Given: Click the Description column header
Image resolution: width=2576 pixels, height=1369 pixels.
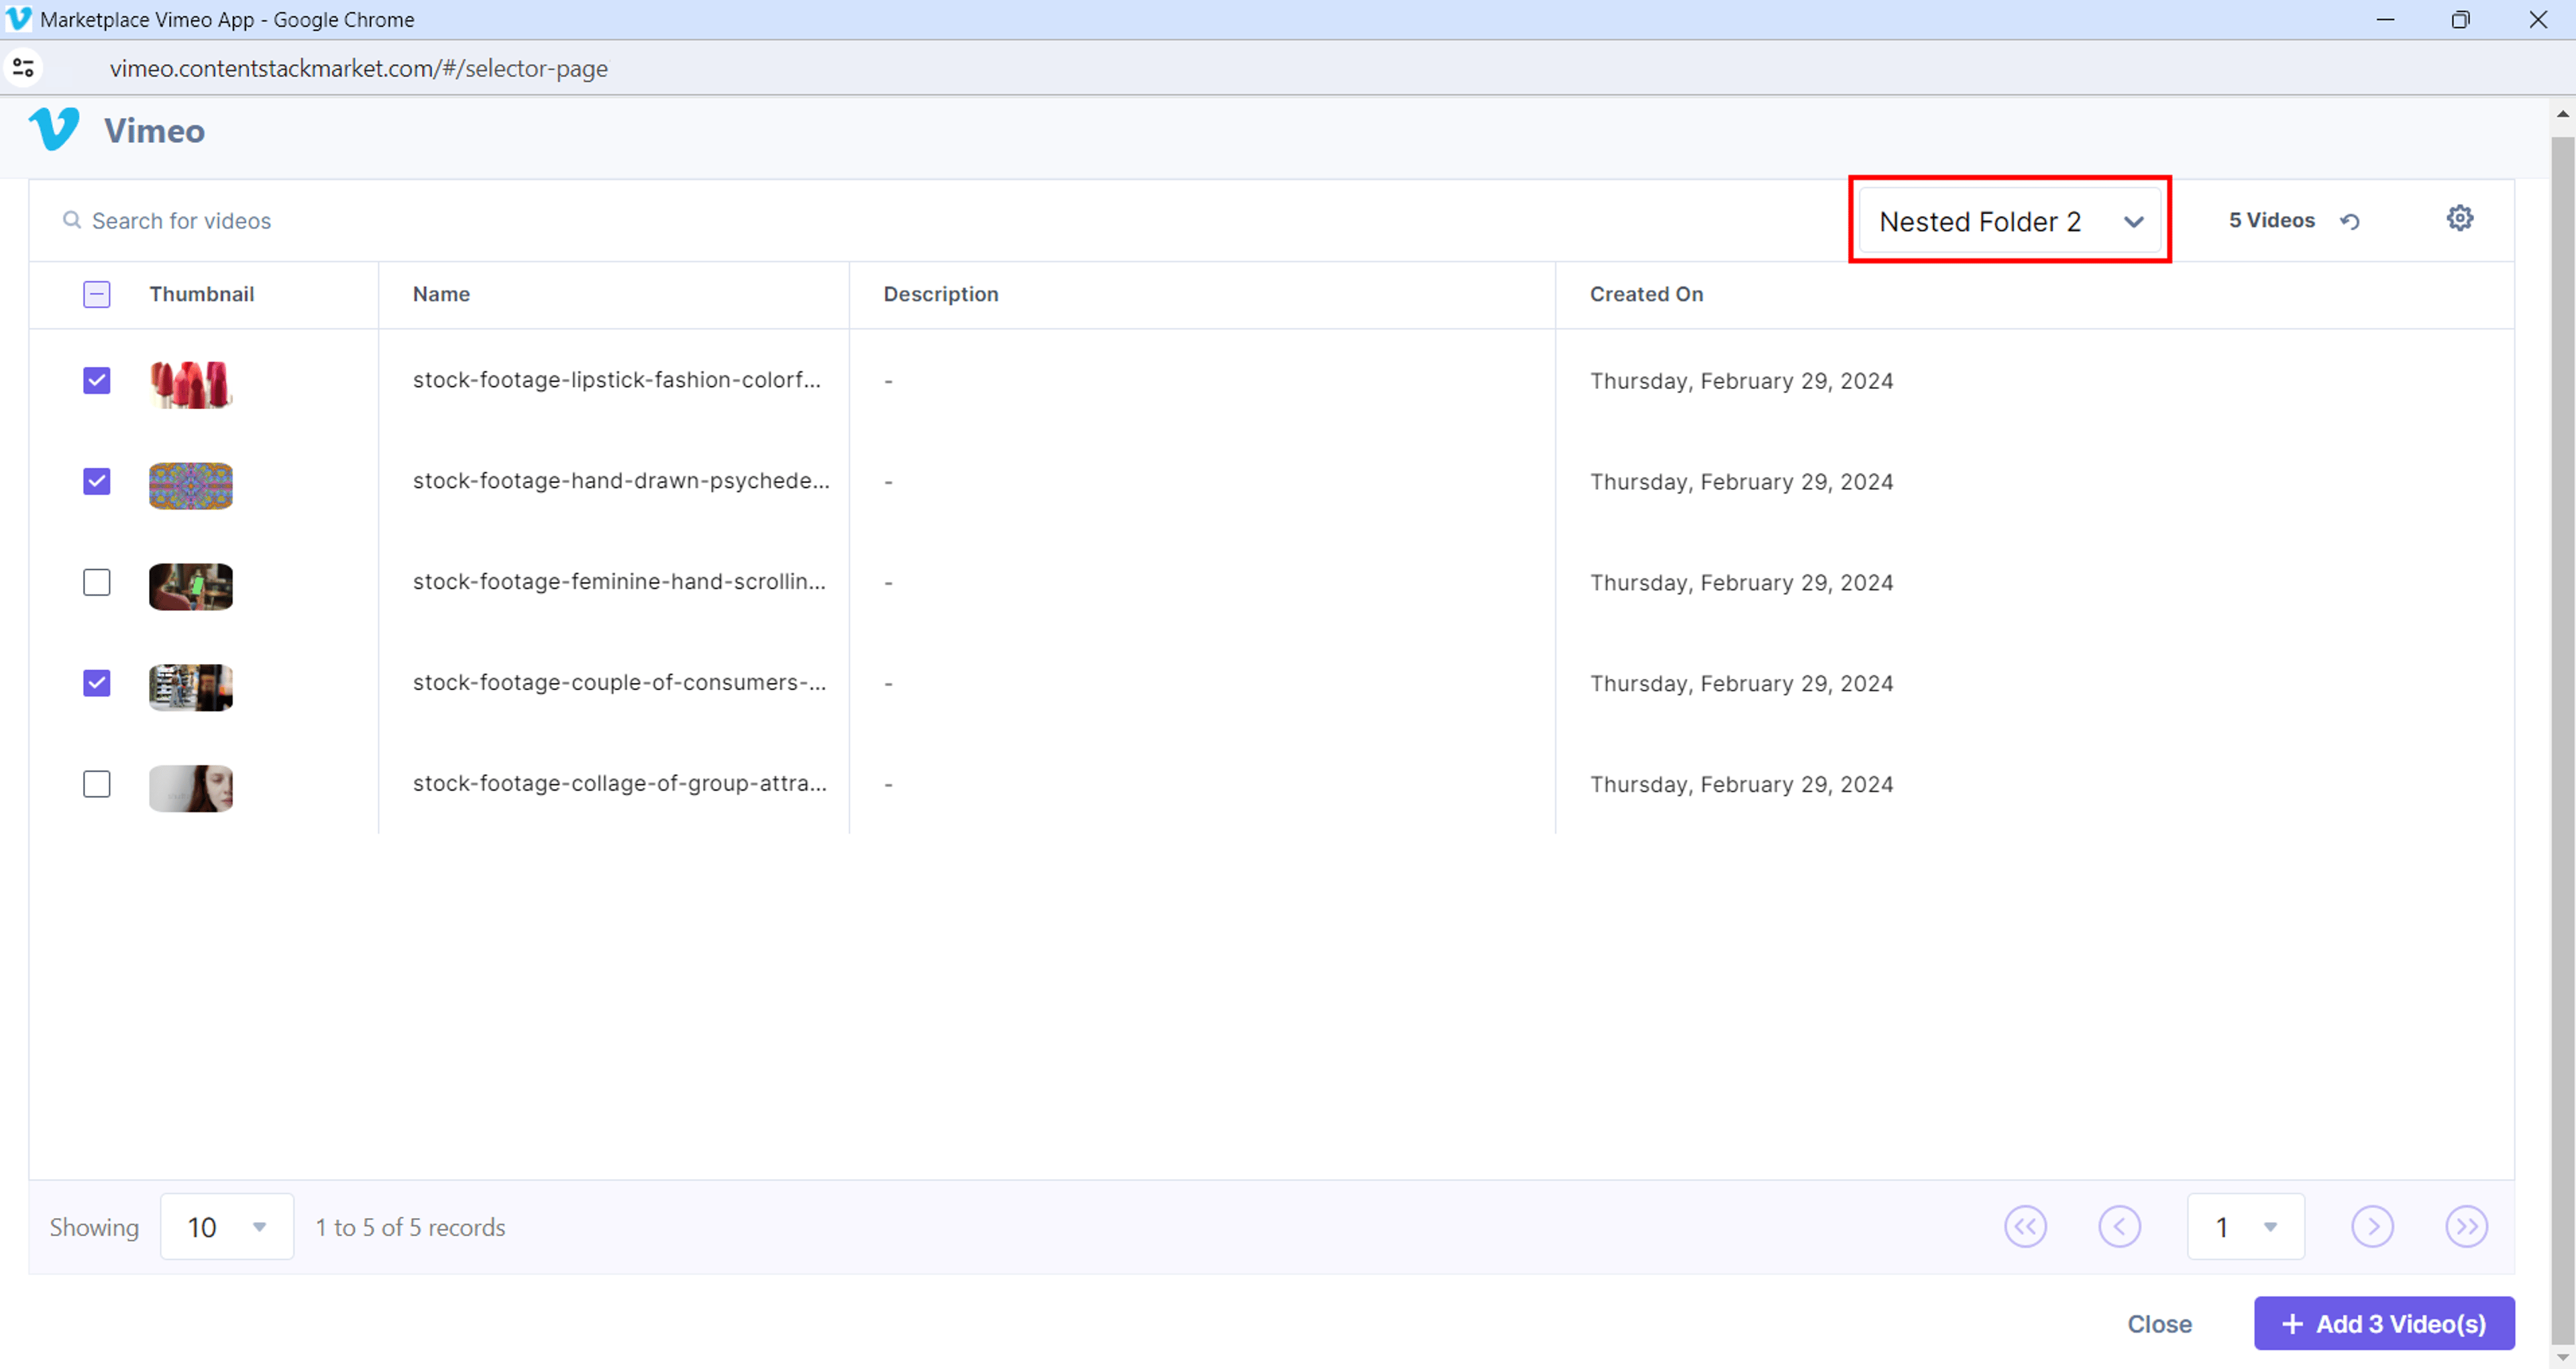Looking at the screenshot, I should (941, 294).
